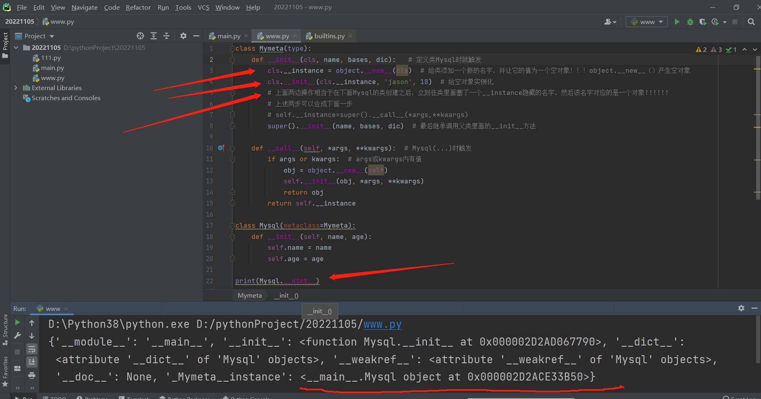
Task: Close the www run tab
Action: click(66, 309)
